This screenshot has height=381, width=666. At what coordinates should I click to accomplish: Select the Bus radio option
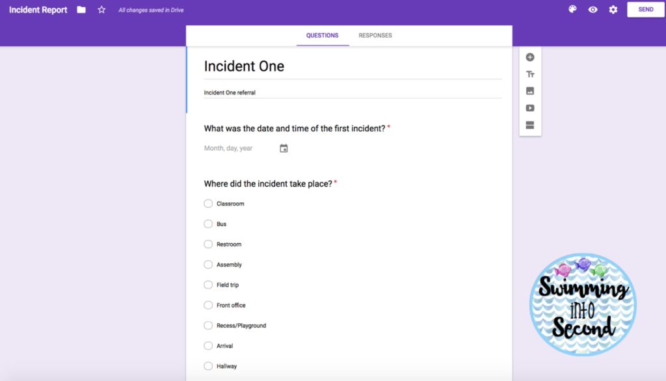(x=208, y=224)
